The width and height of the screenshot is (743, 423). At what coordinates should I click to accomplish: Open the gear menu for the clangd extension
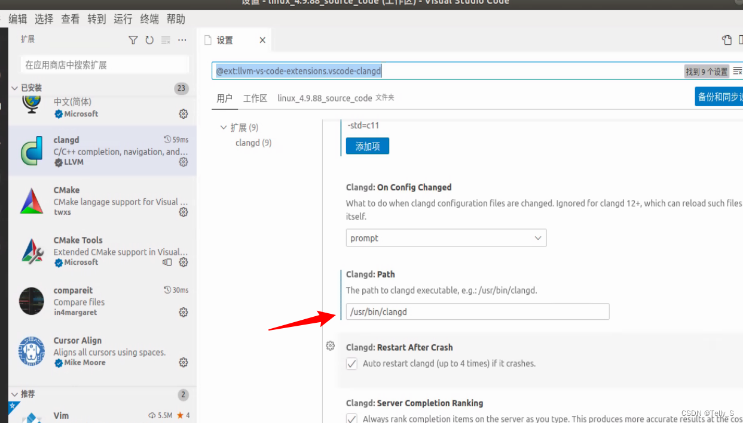pos(183,162)
